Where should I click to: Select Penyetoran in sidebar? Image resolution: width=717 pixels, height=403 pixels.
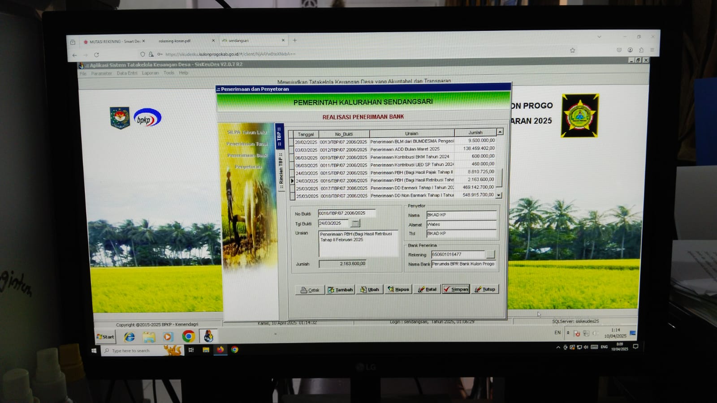[247, 167]
